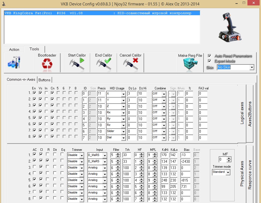Open HID Usage dropdown showing Slider

click(123, 131)
